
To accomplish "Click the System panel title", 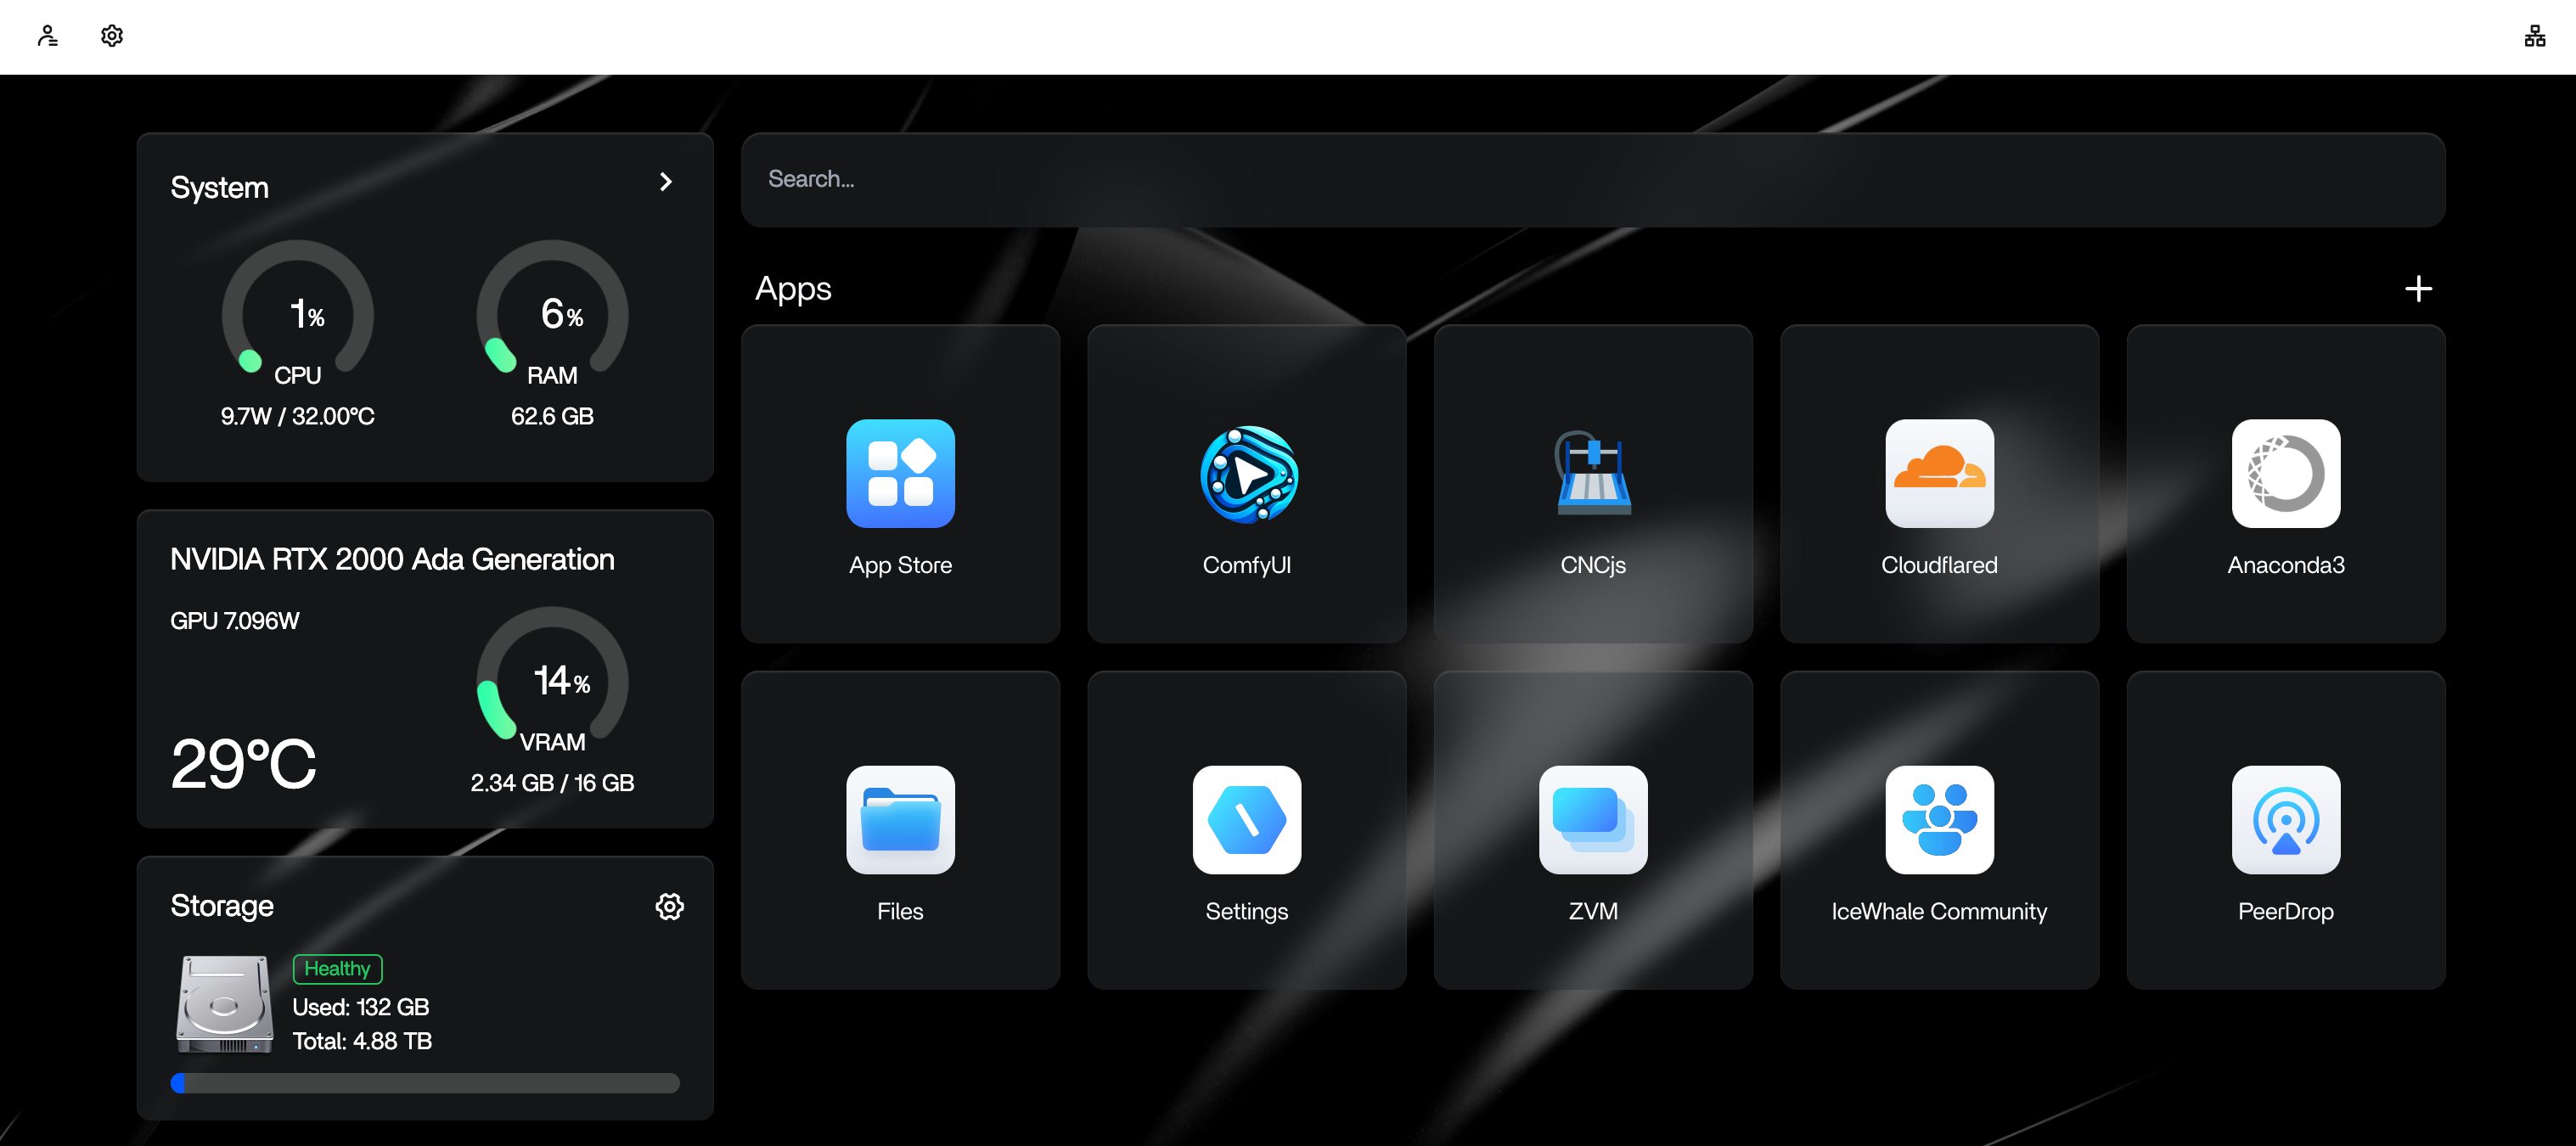I will (220, 188).
